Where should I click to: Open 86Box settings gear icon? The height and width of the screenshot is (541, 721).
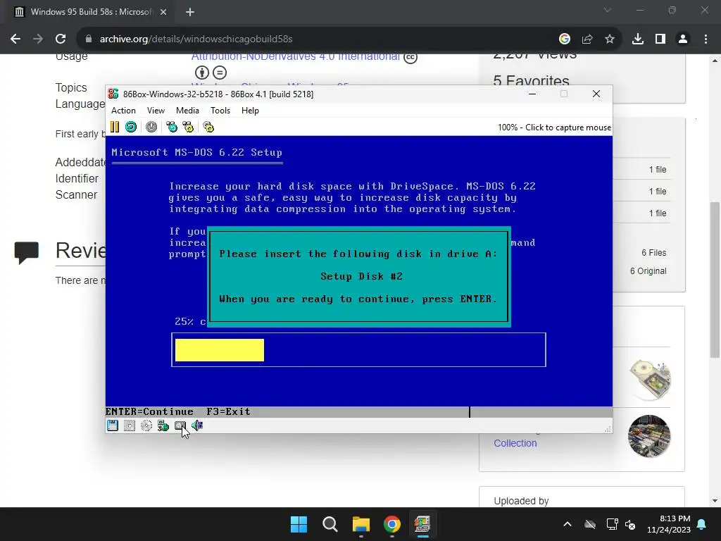coord(208,127)
